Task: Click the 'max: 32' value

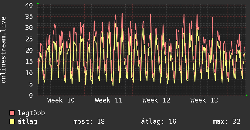Action: [226, 122]
